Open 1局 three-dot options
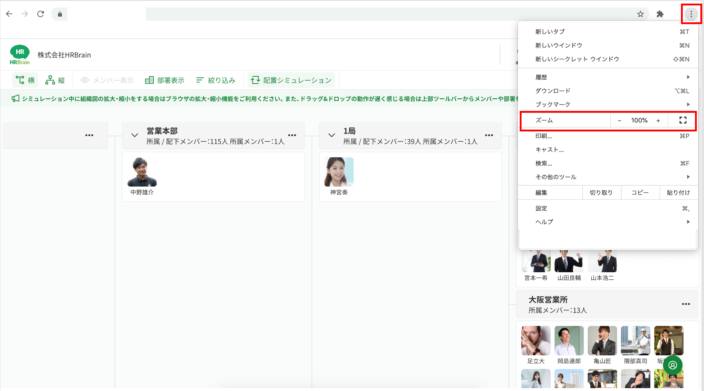 (489, 135)
